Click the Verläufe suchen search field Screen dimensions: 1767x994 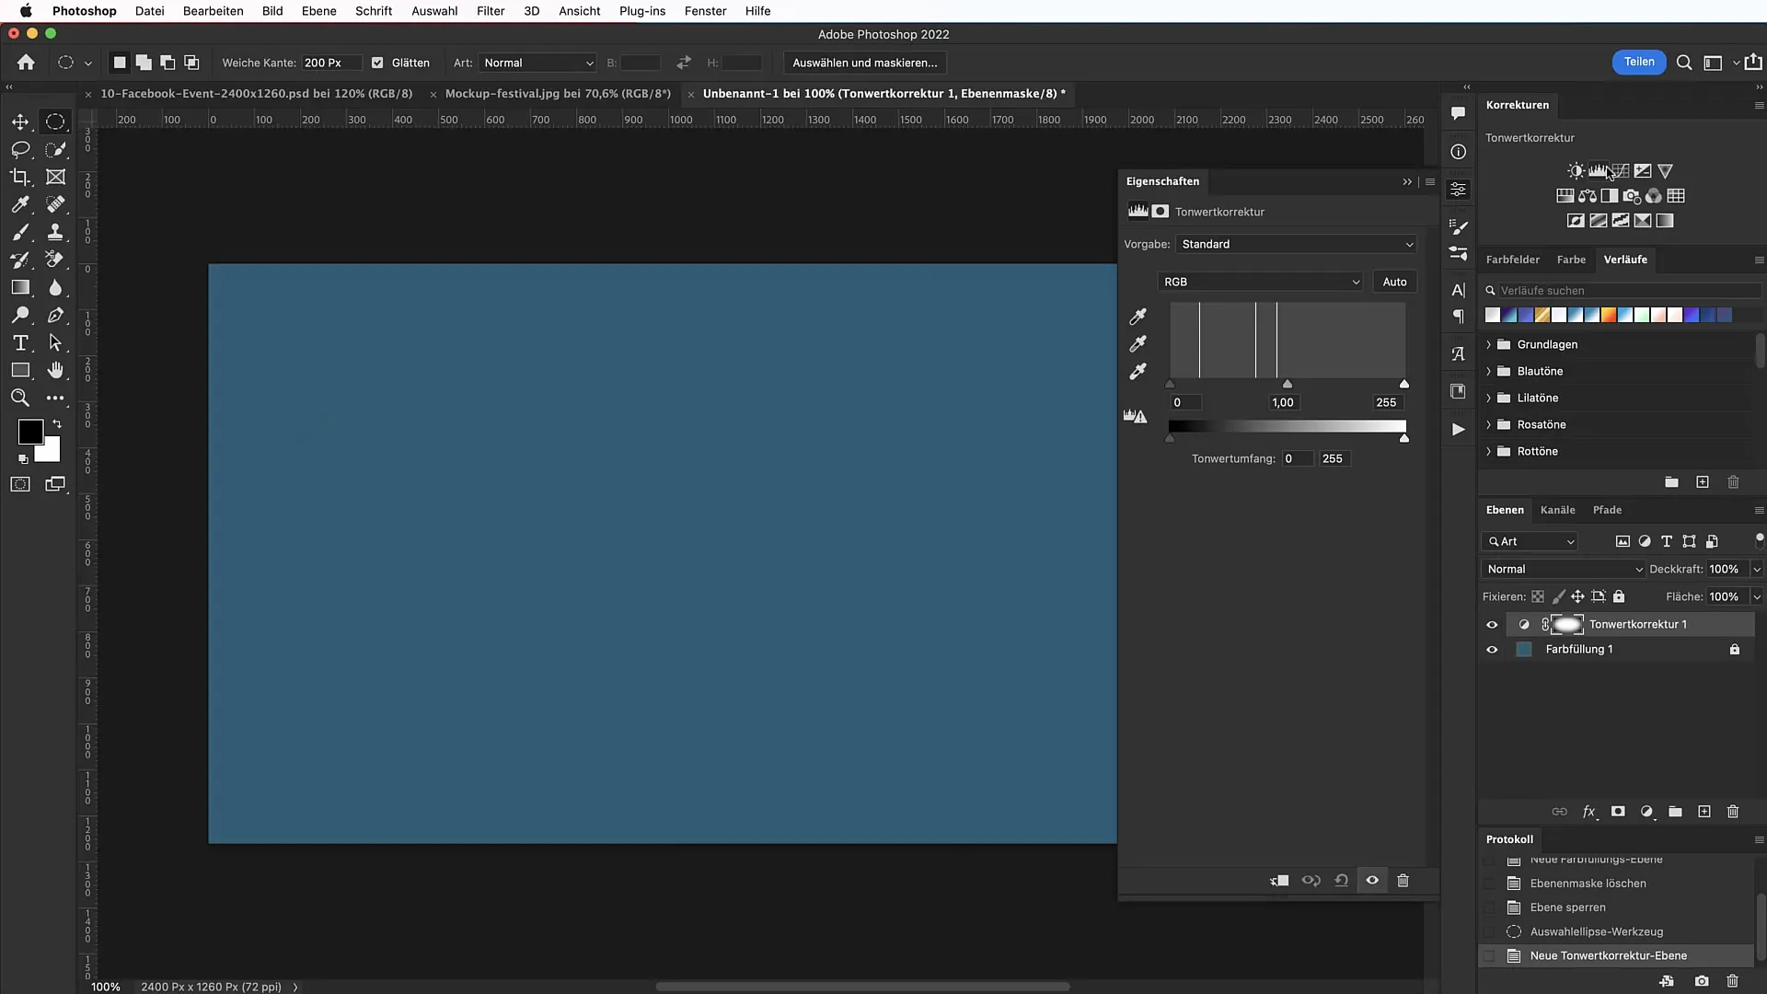point(1622,290)
